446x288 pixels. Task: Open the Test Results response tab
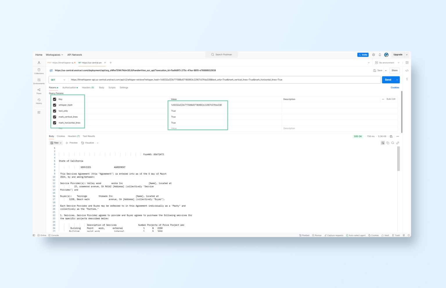[89, 136]
